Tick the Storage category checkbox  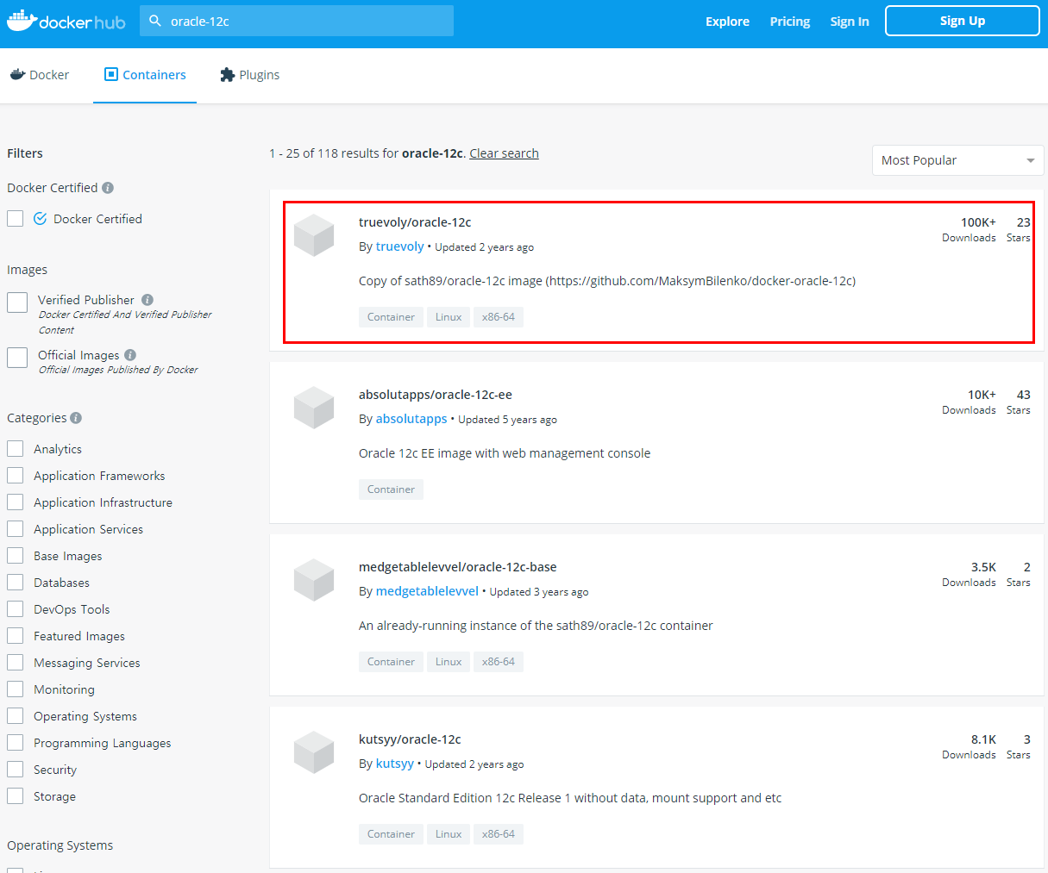click(15, 796)
